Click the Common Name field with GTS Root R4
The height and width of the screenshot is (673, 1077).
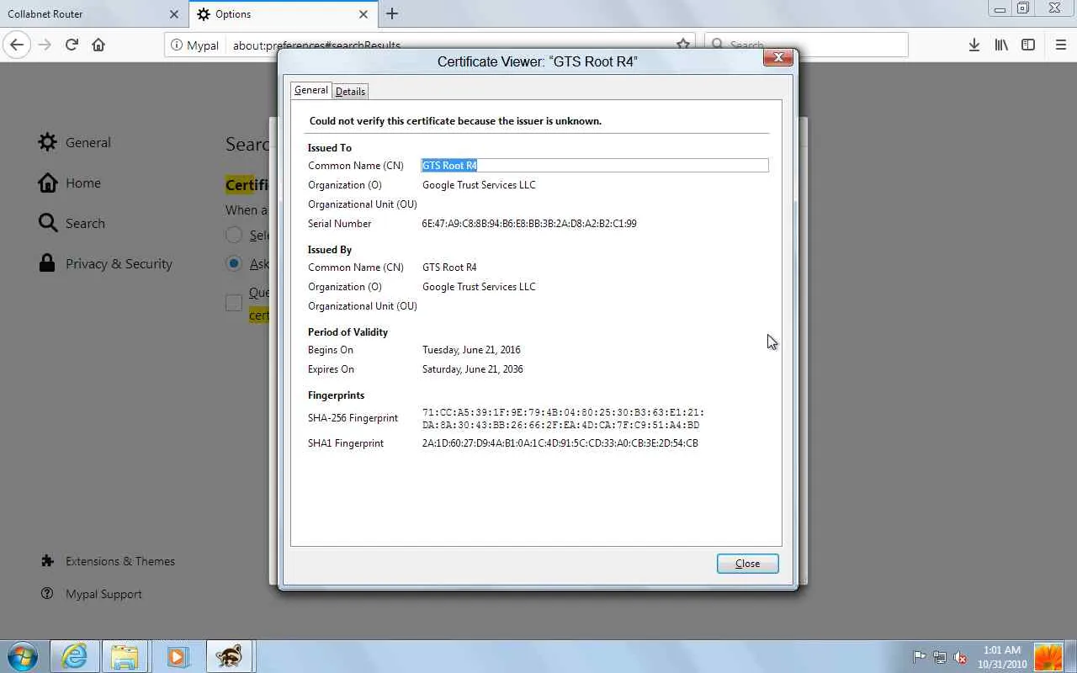click(x=595, y=166)
